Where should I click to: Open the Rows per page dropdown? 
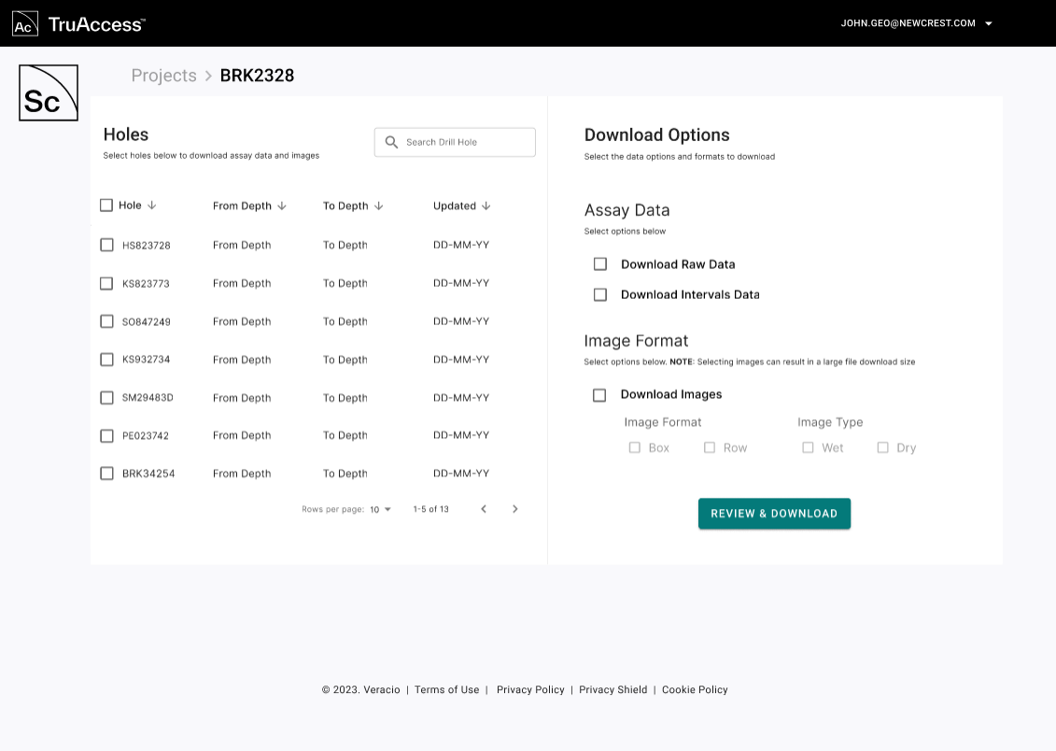381,509
